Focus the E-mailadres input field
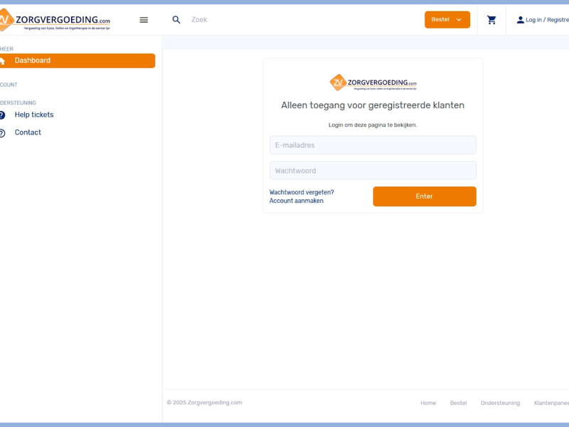This screenshot has width=569, height=427. click(373, 145)
